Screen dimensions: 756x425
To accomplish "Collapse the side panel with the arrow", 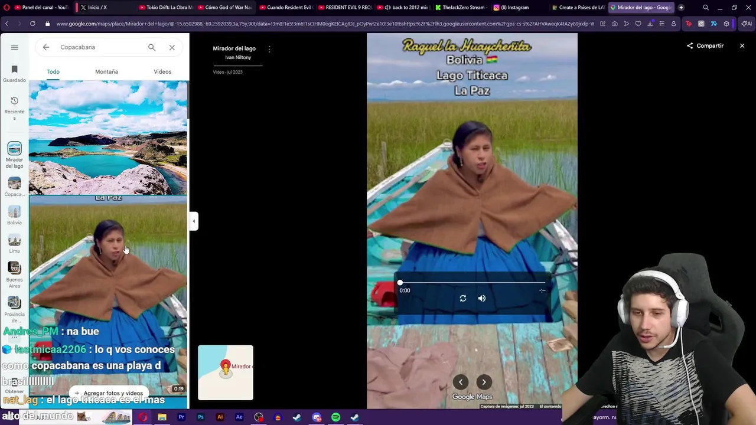I will [194, 221].
